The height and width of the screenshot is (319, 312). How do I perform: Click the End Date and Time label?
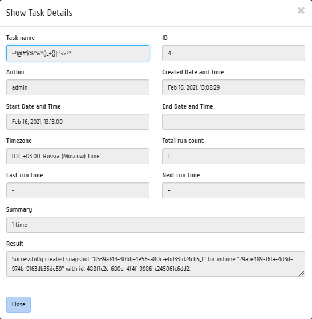[x=188, y=106]
